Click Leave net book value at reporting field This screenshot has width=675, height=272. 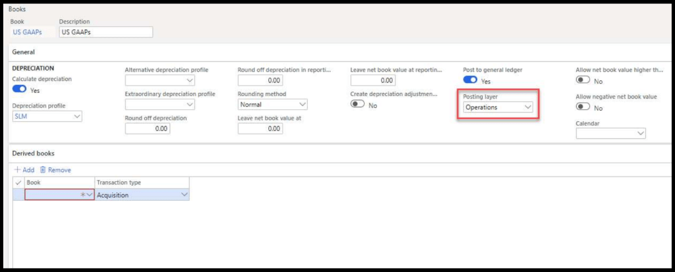coord(373,80)
